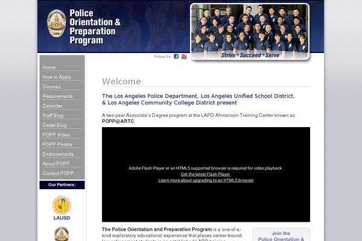Open the POPP YouTube channel icon

(184, 56)
